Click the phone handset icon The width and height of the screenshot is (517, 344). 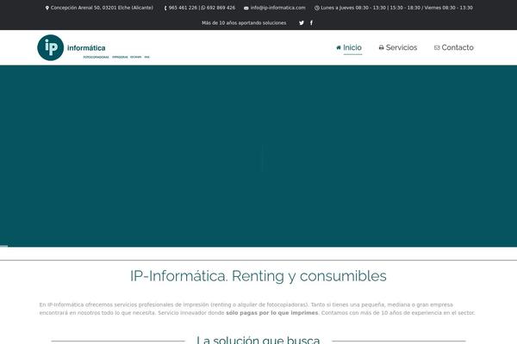(x=165, y=8)
